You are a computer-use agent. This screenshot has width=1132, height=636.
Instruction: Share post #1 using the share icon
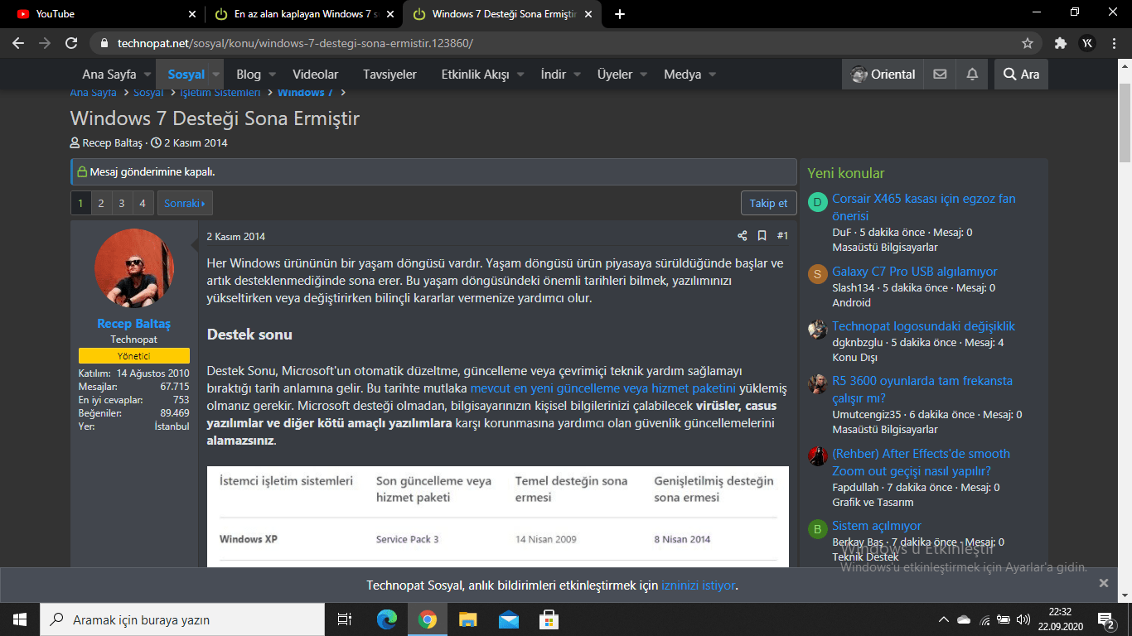tap(743, 236)
